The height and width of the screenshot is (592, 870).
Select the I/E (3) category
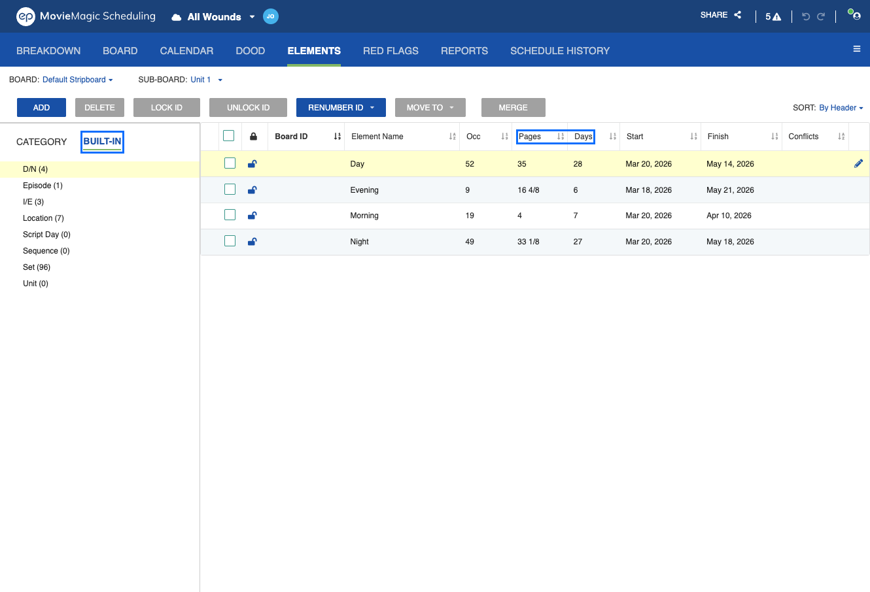(99, 202)
